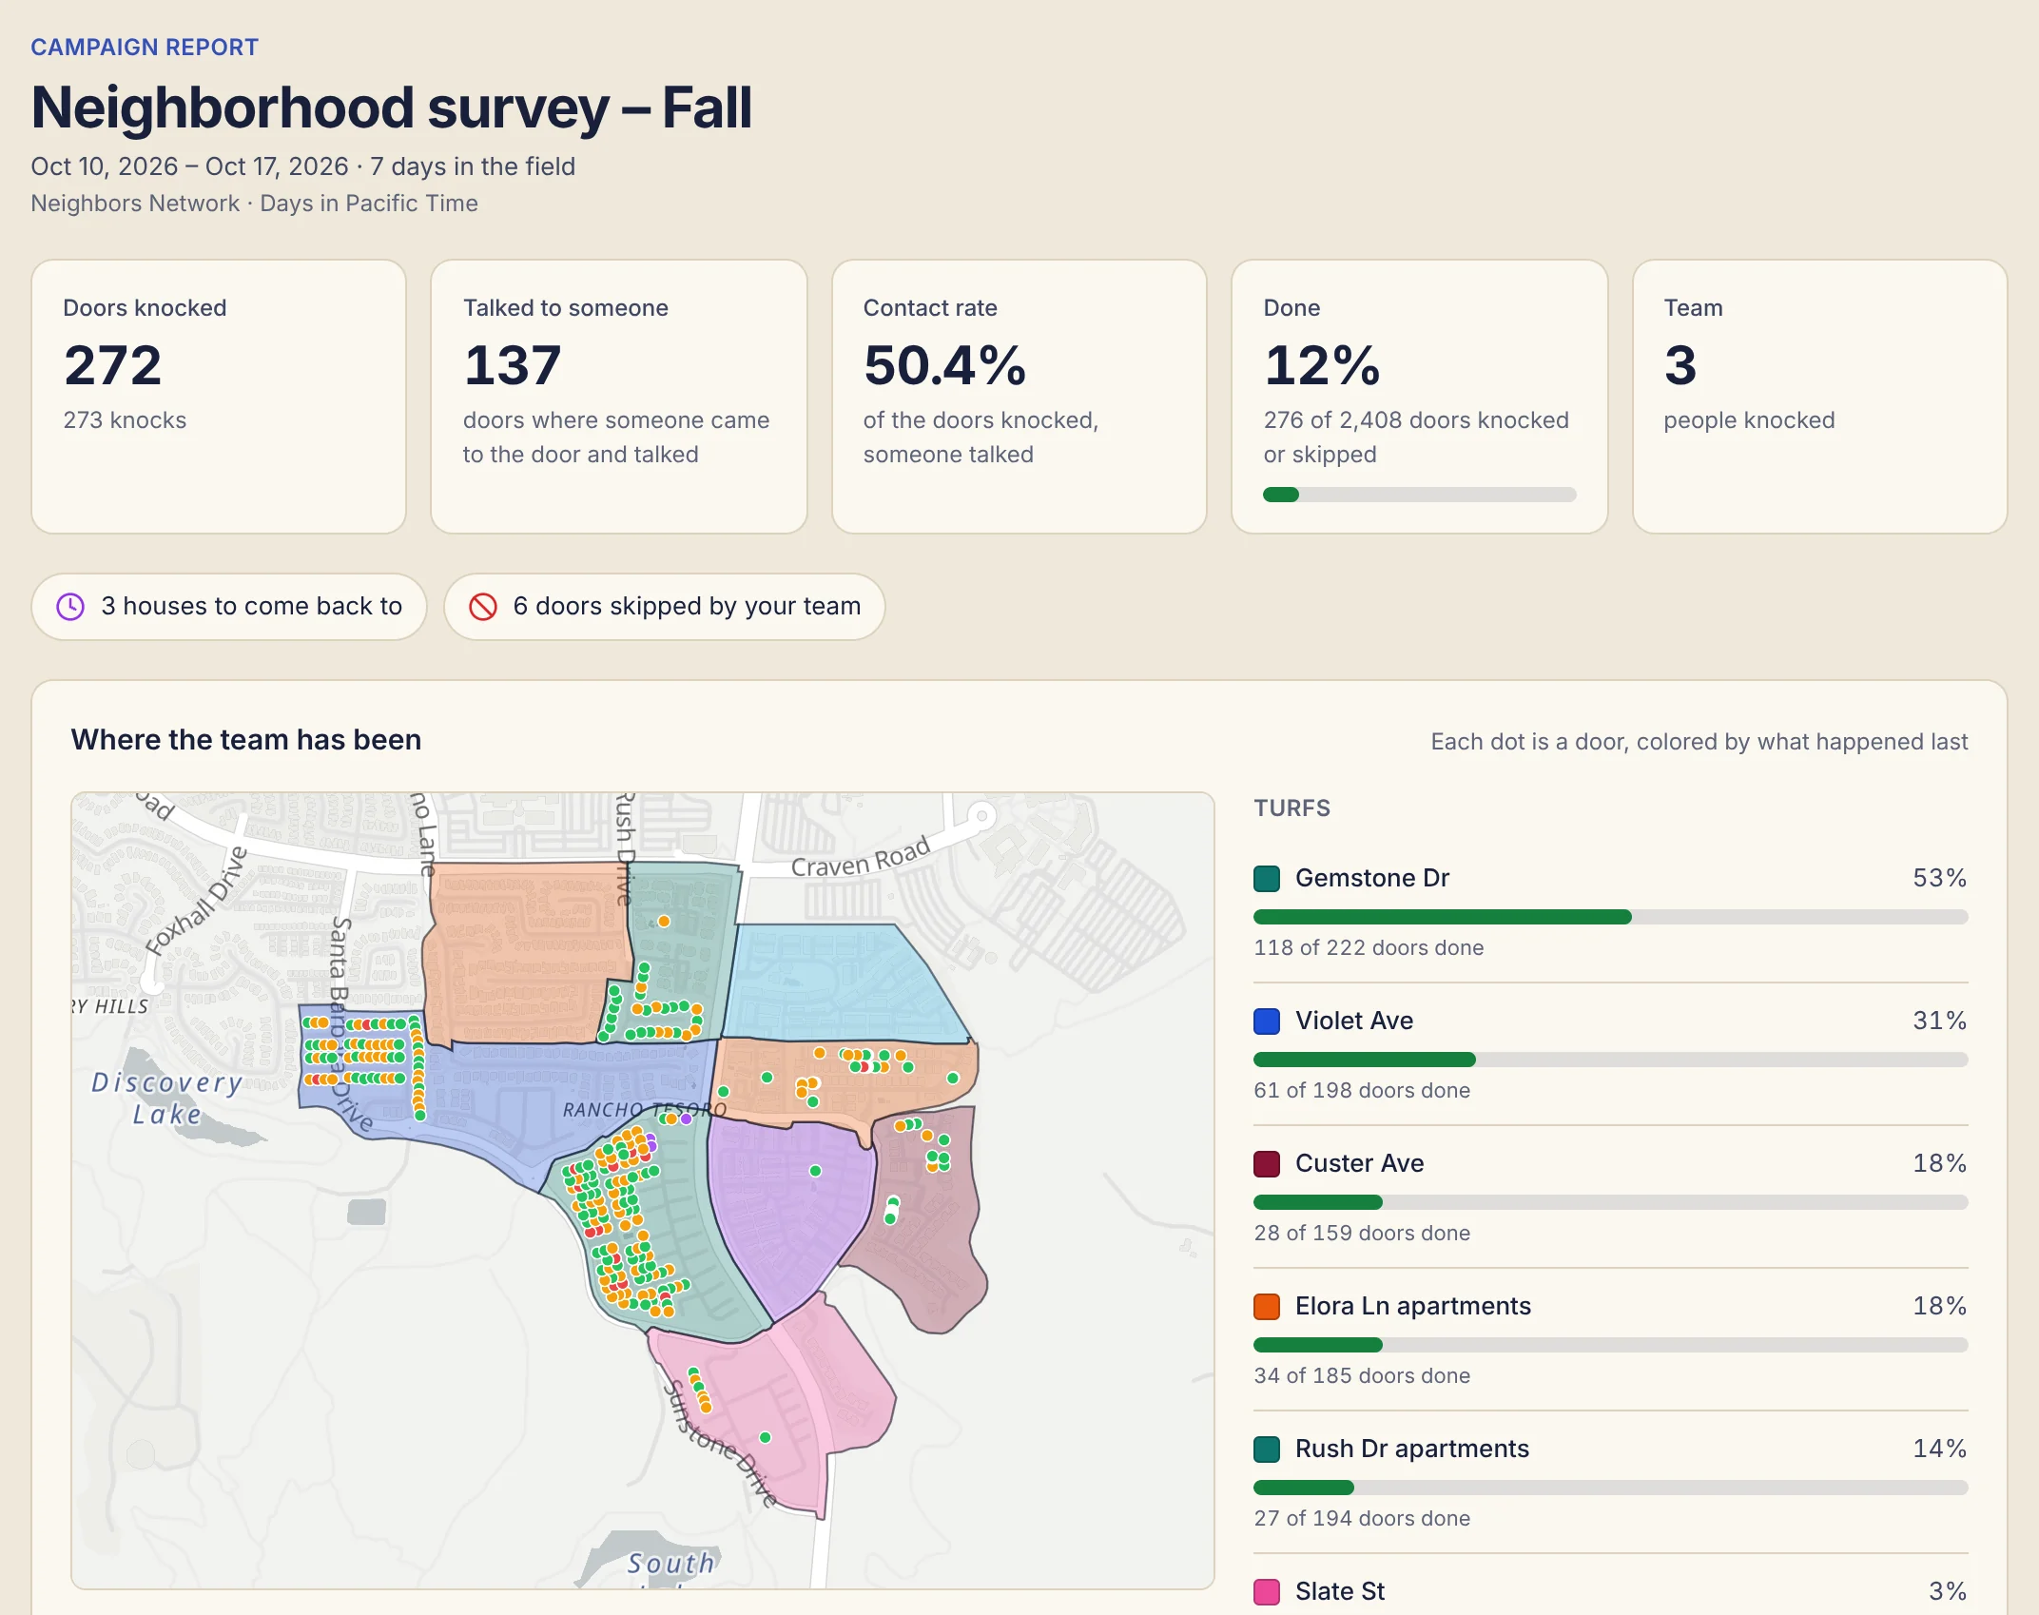Click '34 of 185 doors done' text
Image resolution: width=2039 pixels, height=1615 pixels.
click(x=1362, y=1375)
